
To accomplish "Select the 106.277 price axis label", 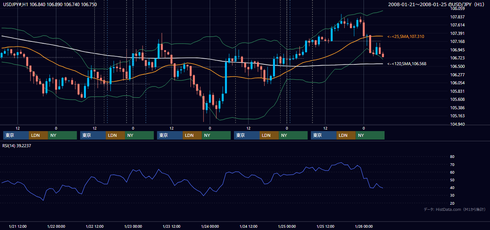I will click(457, 75).
